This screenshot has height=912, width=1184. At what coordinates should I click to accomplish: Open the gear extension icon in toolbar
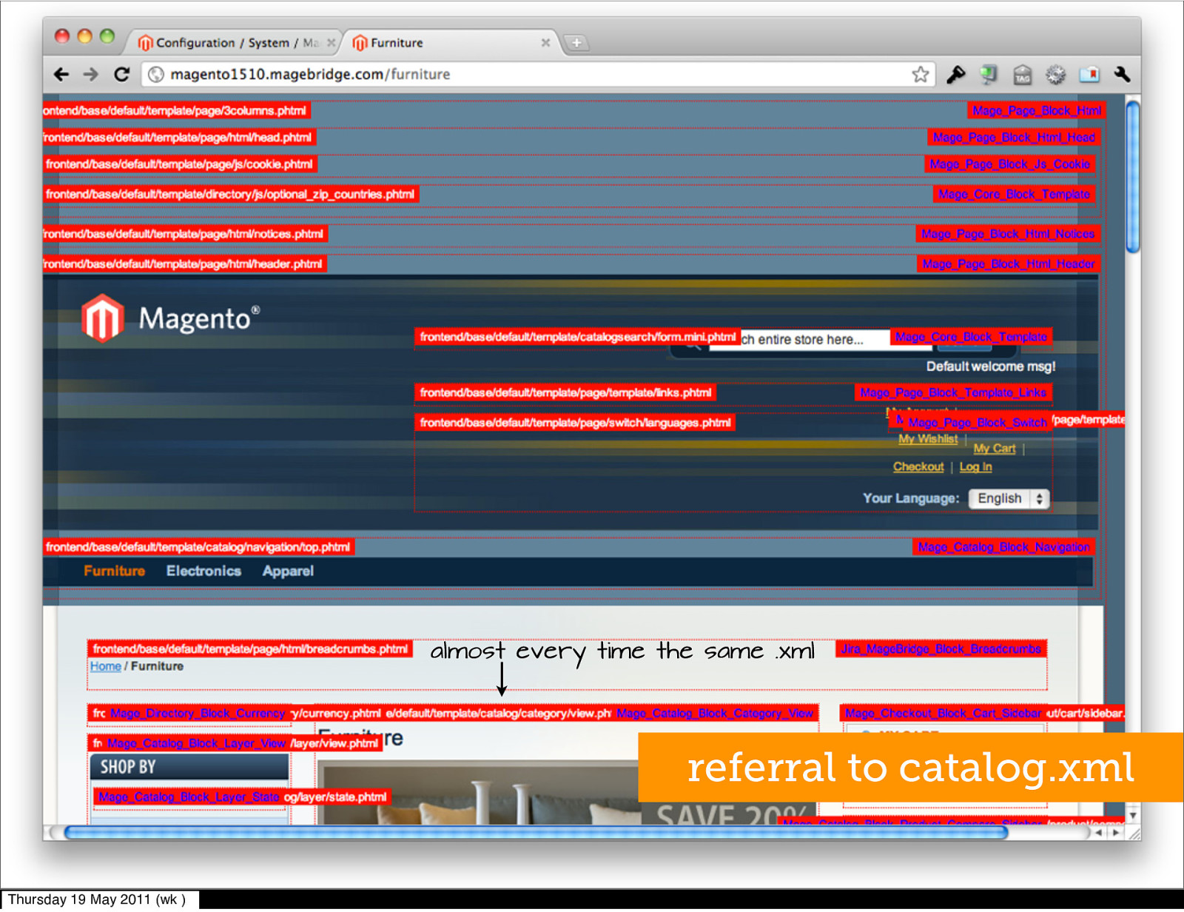point(1055,74)
